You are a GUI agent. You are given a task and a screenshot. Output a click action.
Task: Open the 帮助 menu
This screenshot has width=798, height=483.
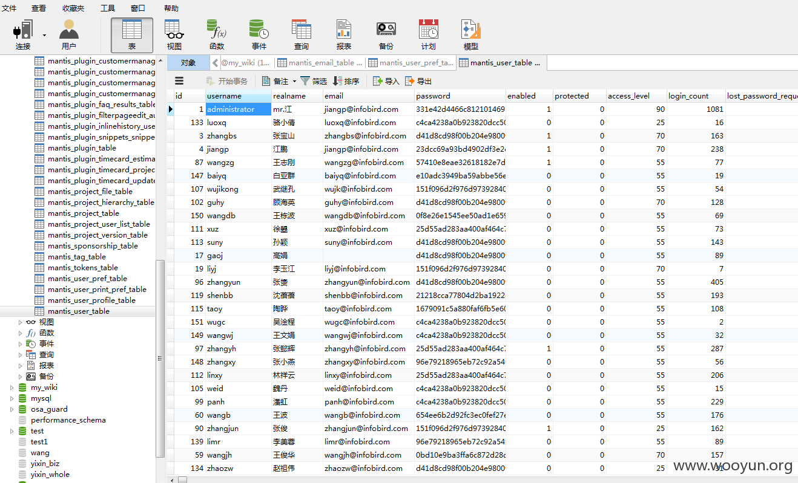click(171, 8)
